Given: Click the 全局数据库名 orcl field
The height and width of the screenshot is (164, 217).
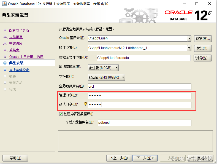Looking at the screenshot, I should pos(140,87).
